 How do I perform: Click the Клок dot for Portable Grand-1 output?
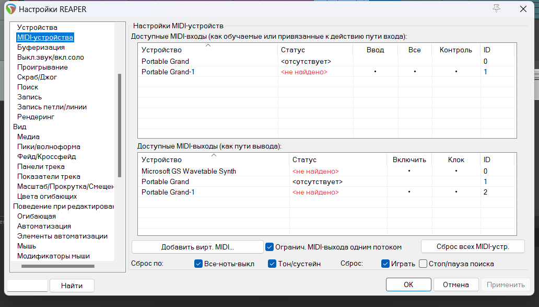point(456,192)
